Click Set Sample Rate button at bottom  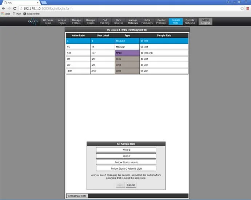(77, 196)
